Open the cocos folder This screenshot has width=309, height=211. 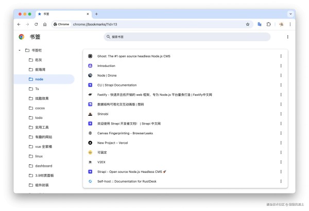tap(37, 108)
